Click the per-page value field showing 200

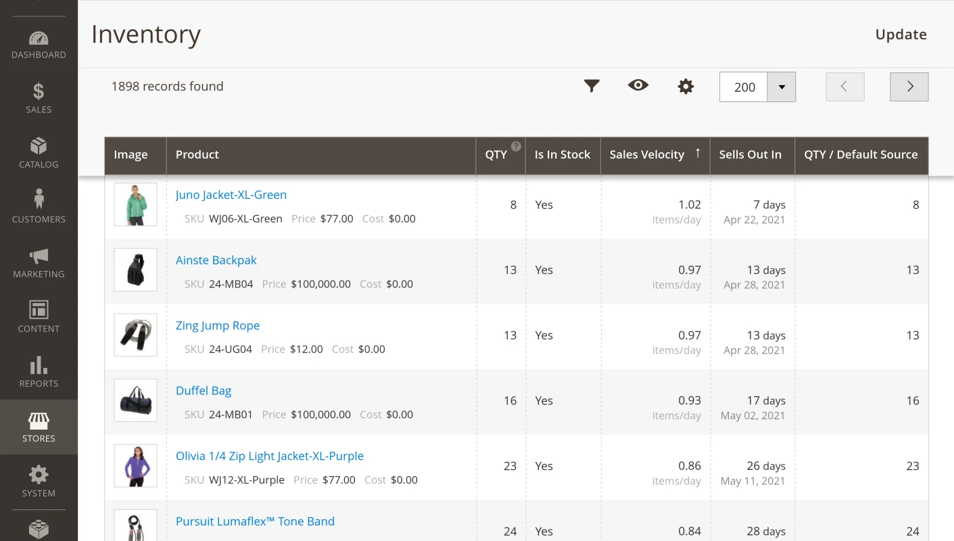744,87
